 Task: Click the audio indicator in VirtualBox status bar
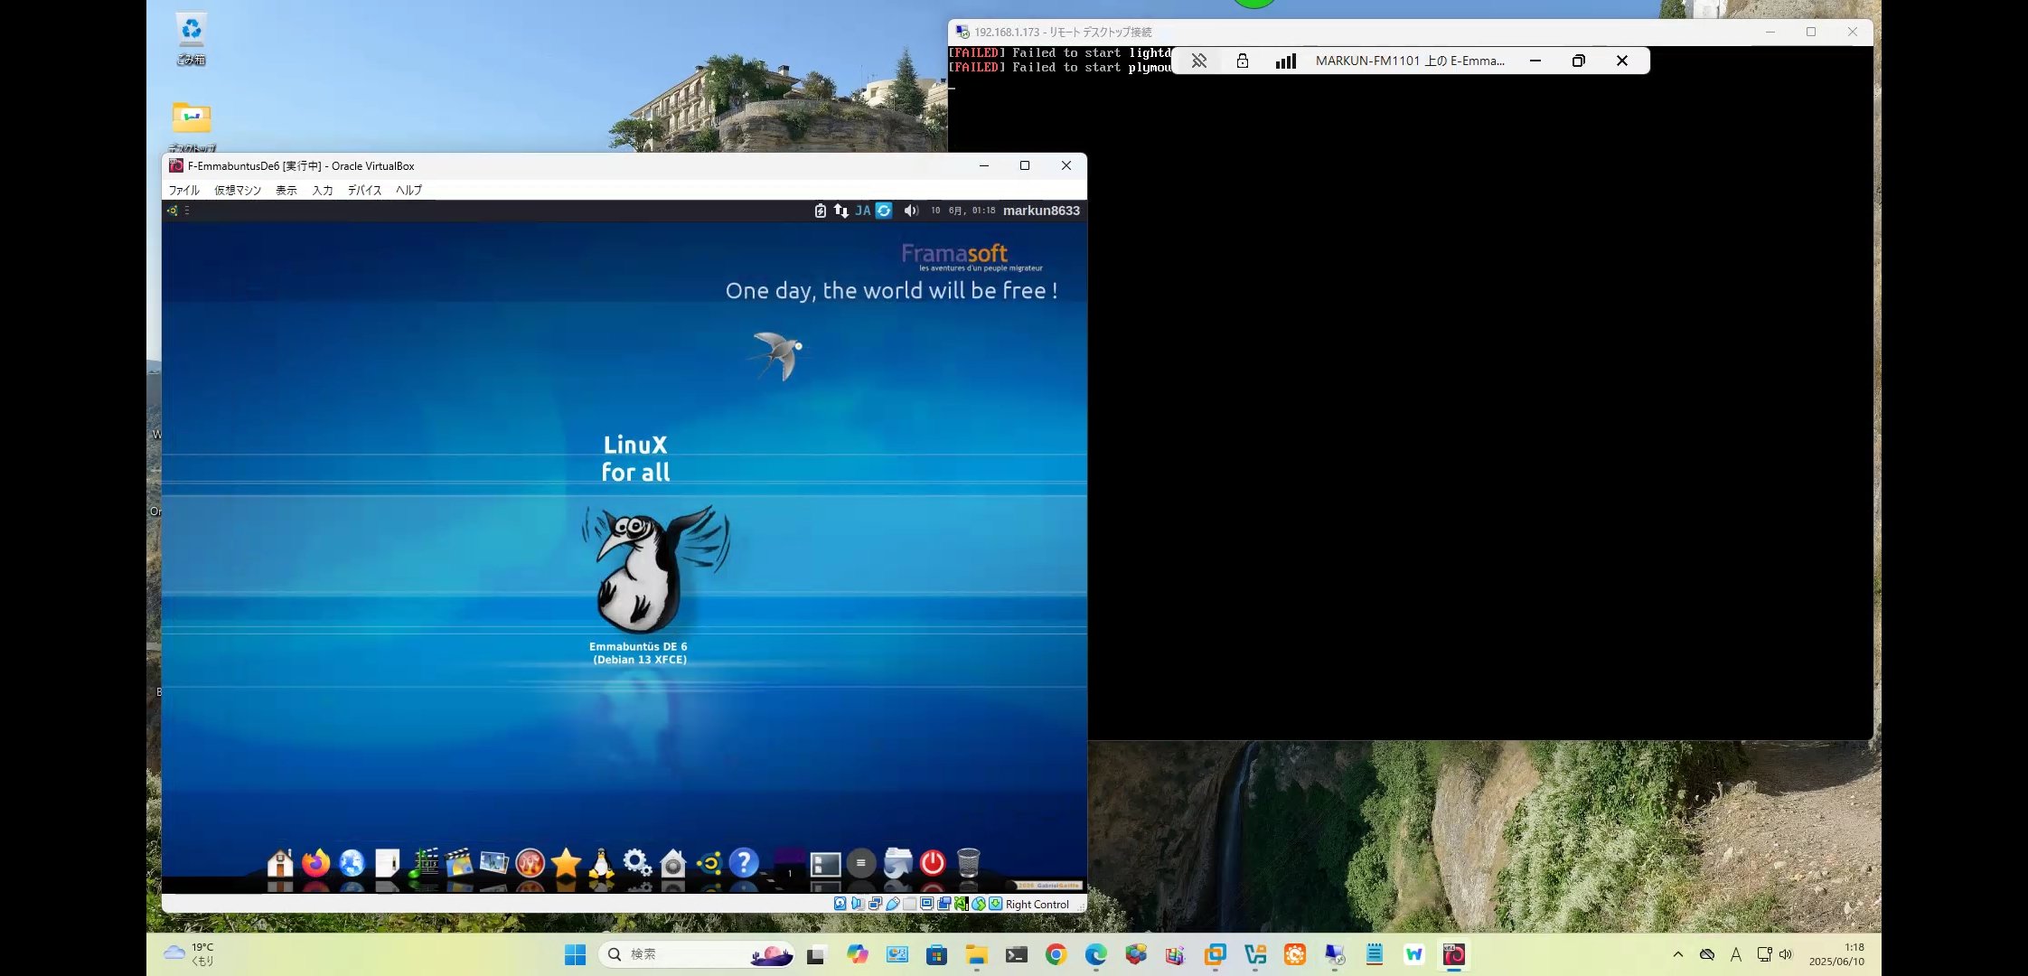(857, 904)
